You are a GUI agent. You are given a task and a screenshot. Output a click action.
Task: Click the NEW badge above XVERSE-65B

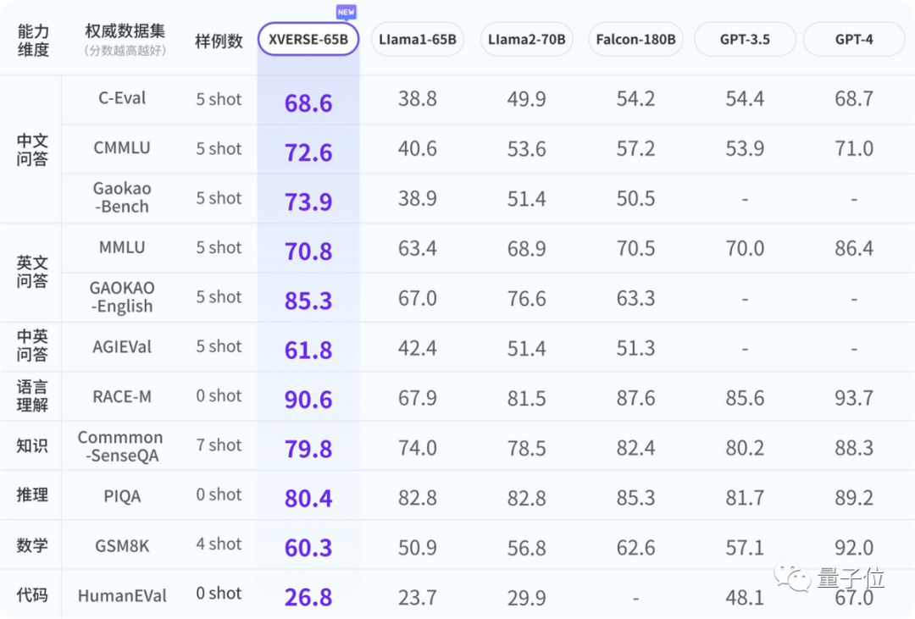346,12
